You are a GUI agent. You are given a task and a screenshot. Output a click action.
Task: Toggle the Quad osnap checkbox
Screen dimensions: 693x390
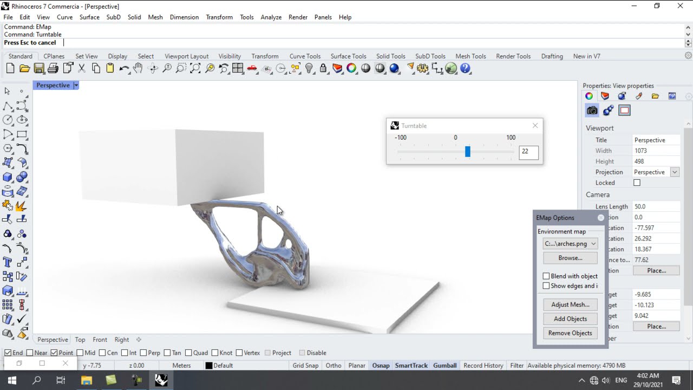[188, 353]
